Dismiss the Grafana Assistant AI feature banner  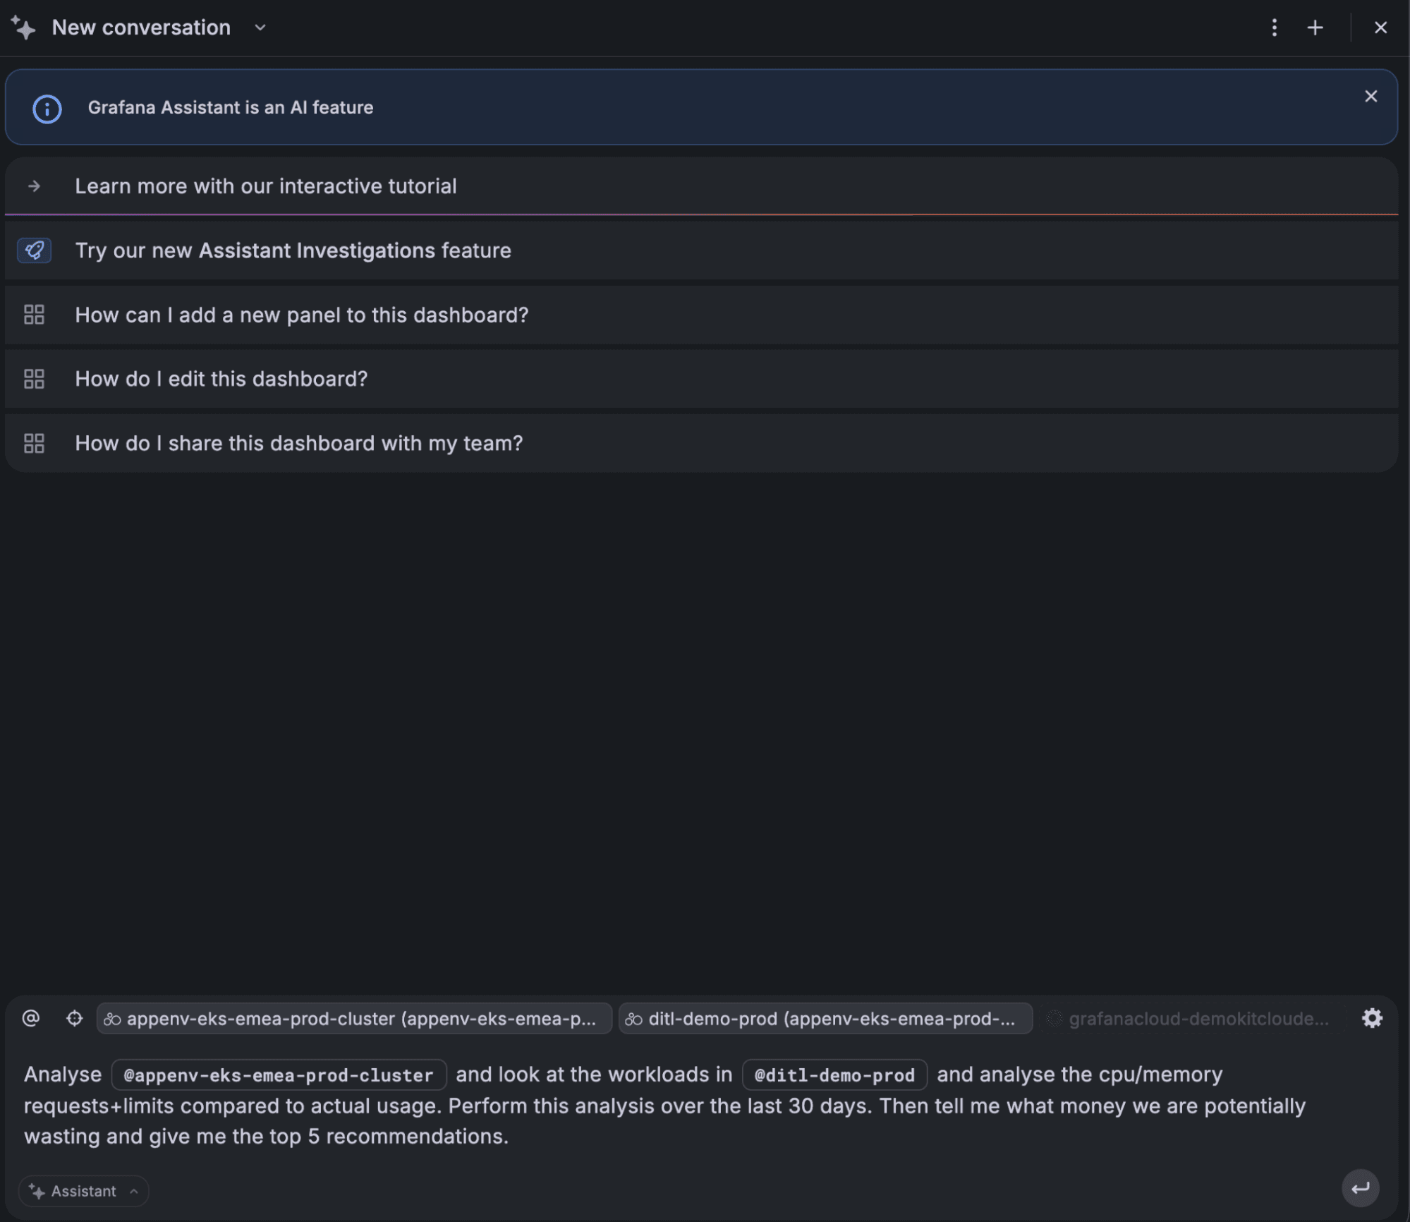(x=1371, y=96)
